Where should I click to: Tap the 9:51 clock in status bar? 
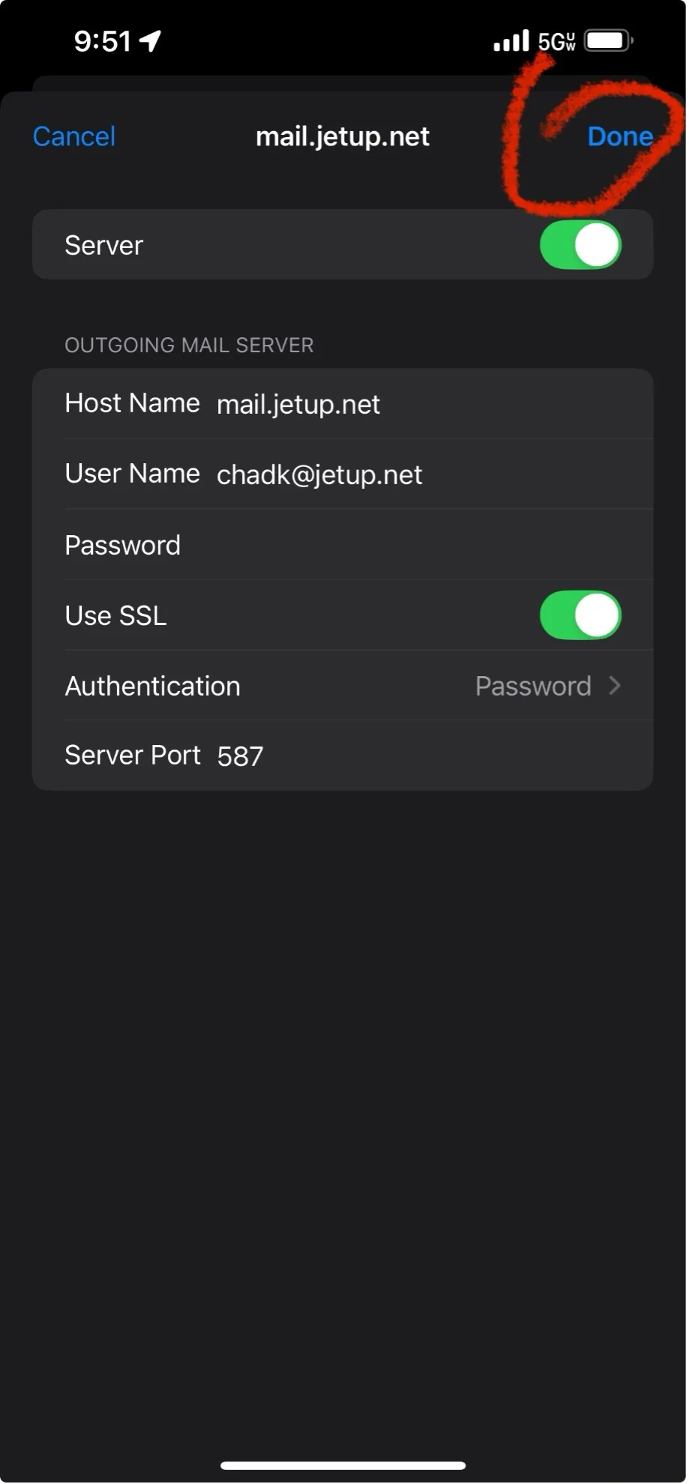(x=103, y=41)
